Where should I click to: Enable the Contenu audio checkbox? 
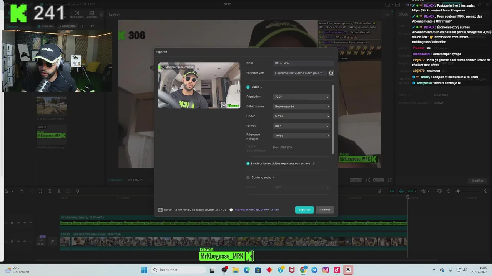248,177
